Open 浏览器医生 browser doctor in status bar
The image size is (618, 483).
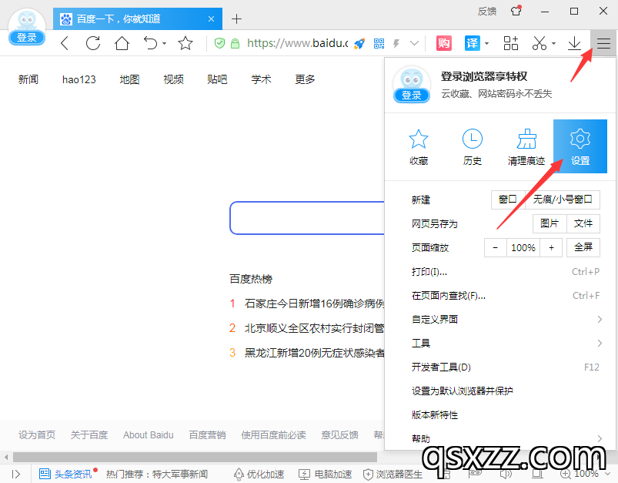pos(393,474)
